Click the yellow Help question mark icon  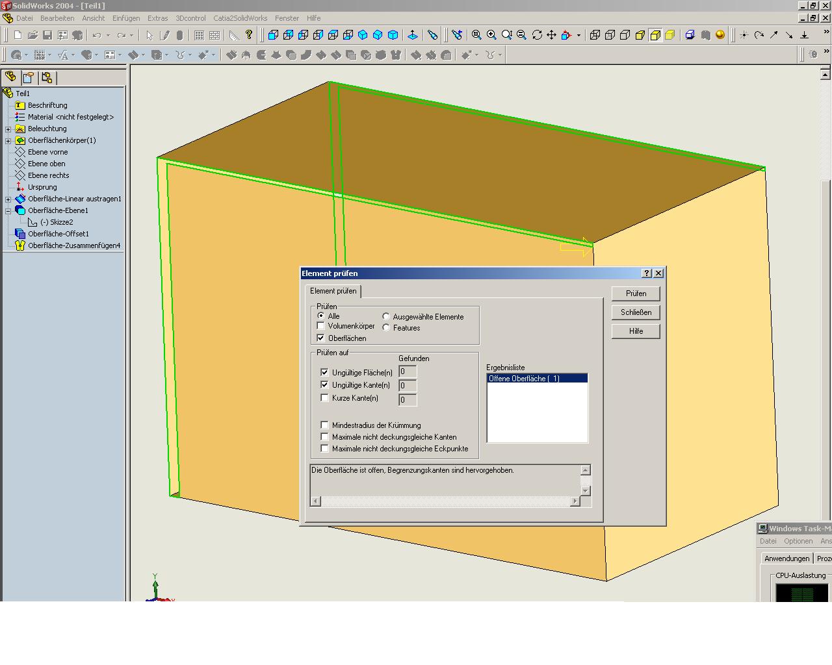[249, 35]
